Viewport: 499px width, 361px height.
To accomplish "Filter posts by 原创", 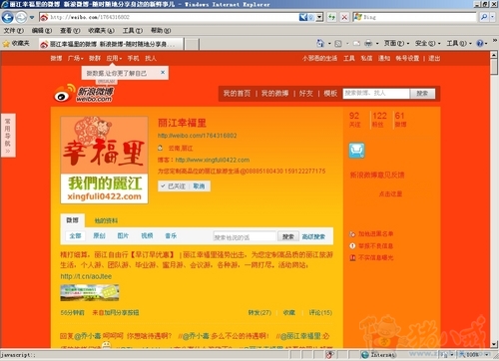I will coord(99,235).
